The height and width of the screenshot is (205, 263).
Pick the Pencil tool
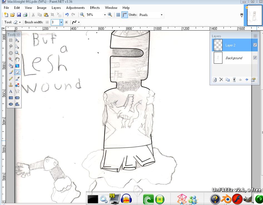coord(11,78)
